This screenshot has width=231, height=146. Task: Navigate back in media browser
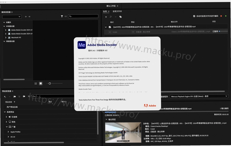(x=26, y=17)
